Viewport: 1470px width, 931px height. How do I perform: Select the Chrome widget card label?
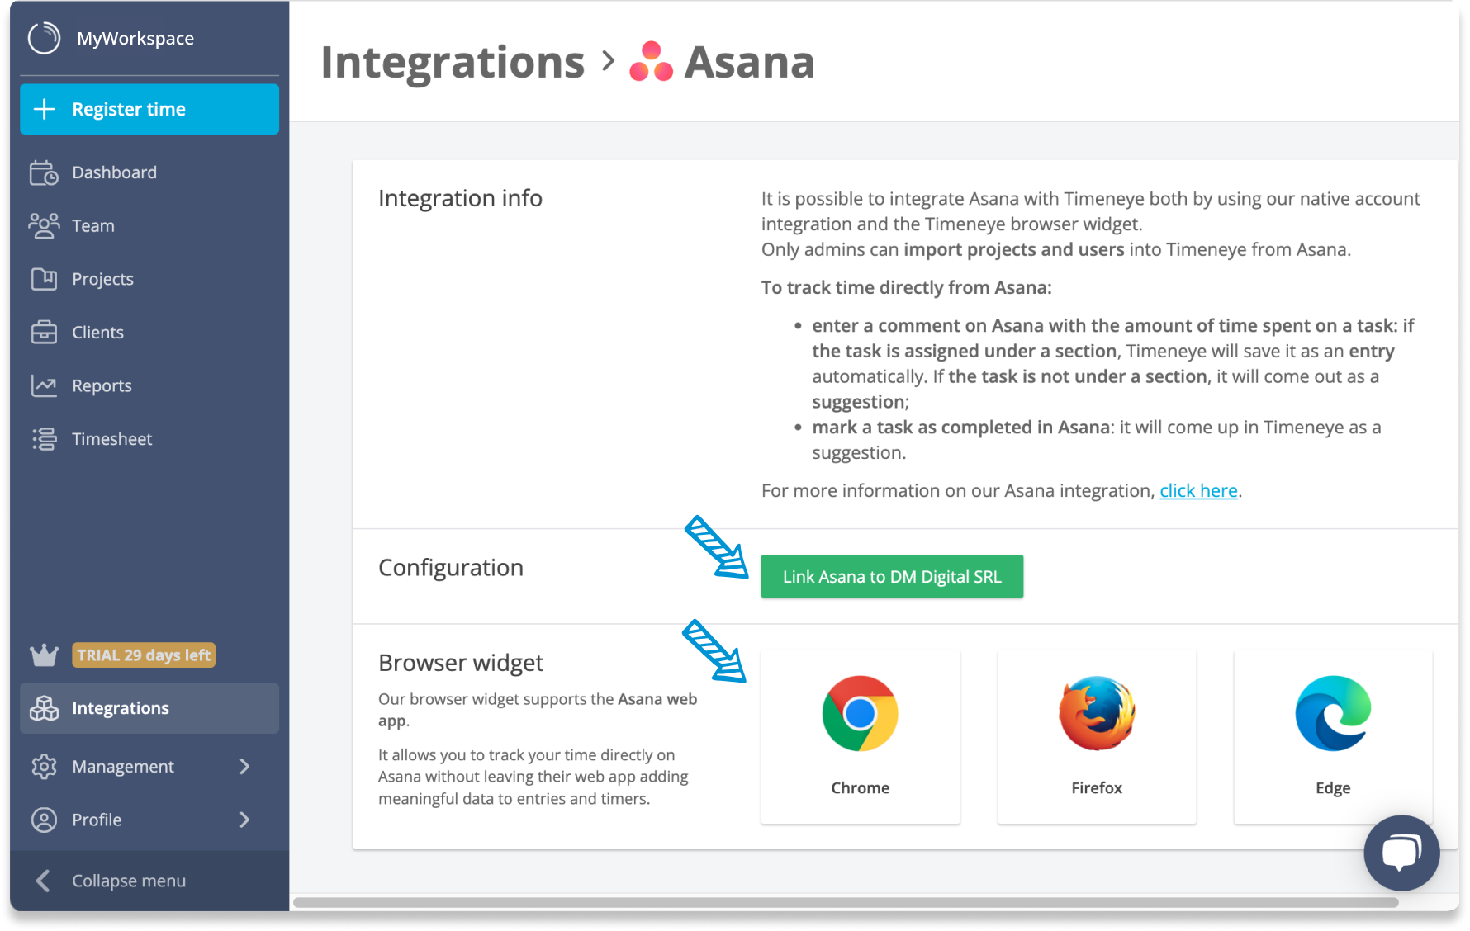pos(860,787)
